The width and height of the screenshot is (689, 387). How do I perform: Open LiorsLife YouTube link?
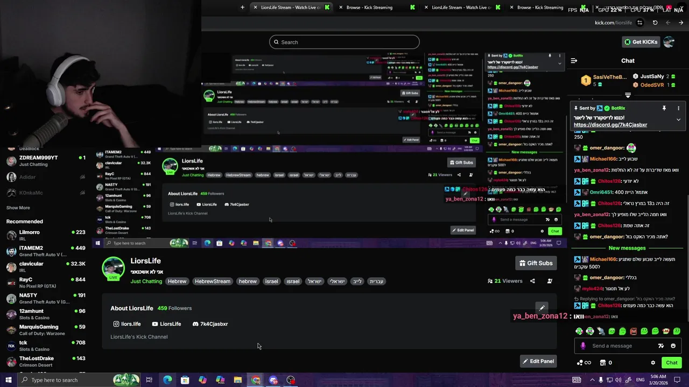pyautogui.click(x=166, y=324)
